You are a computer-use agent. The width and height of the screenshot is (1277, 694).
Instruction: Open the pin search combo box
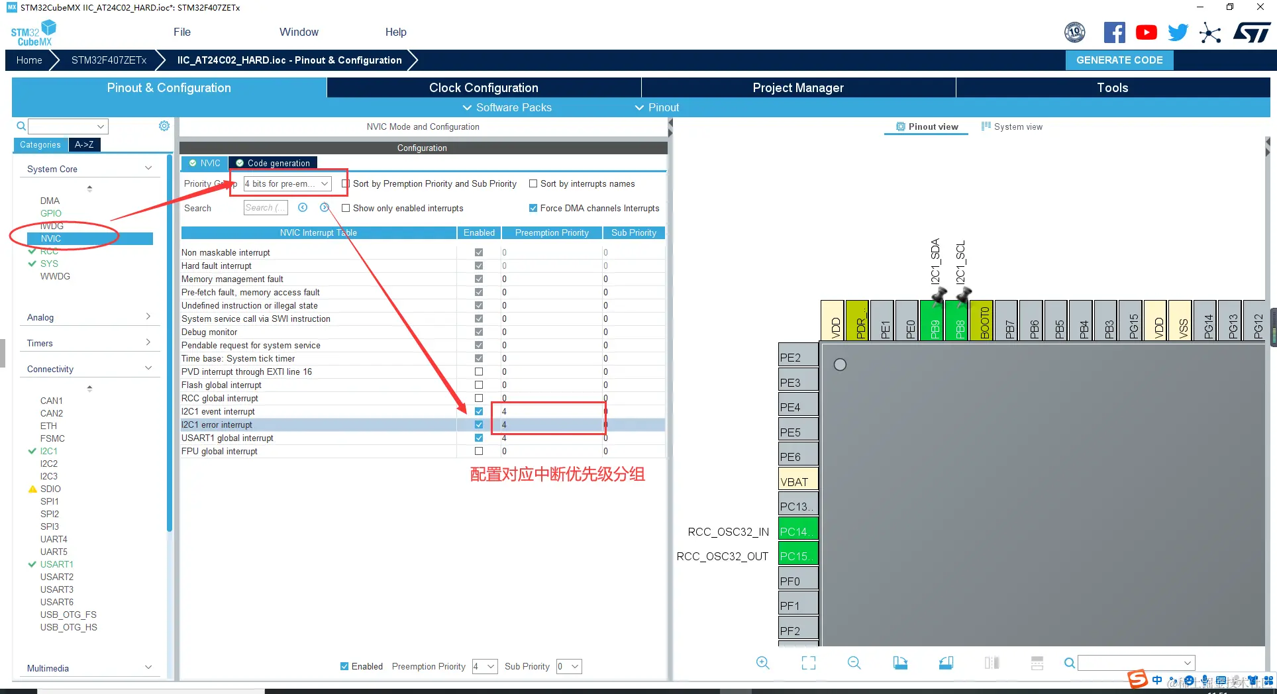(1137, 663)
